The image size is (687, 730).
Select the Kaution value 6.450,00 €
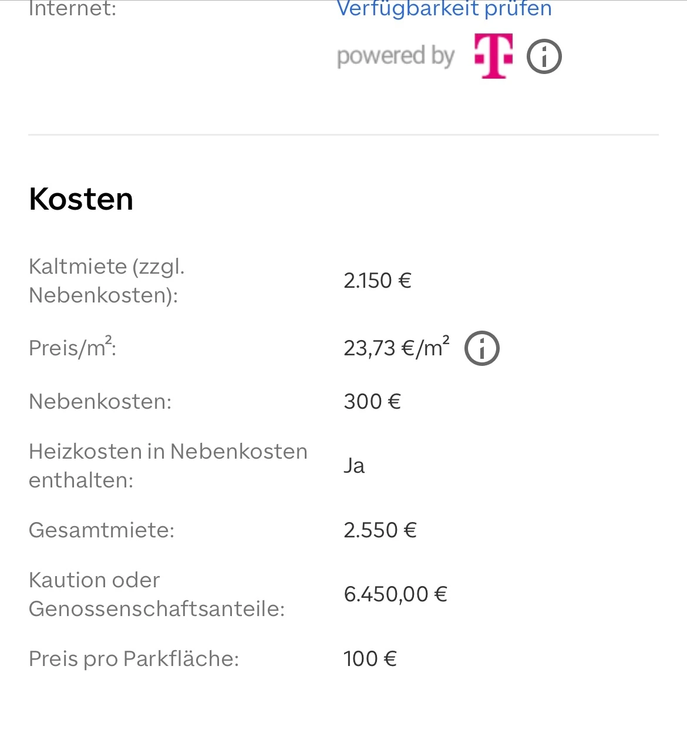(396, 594)
